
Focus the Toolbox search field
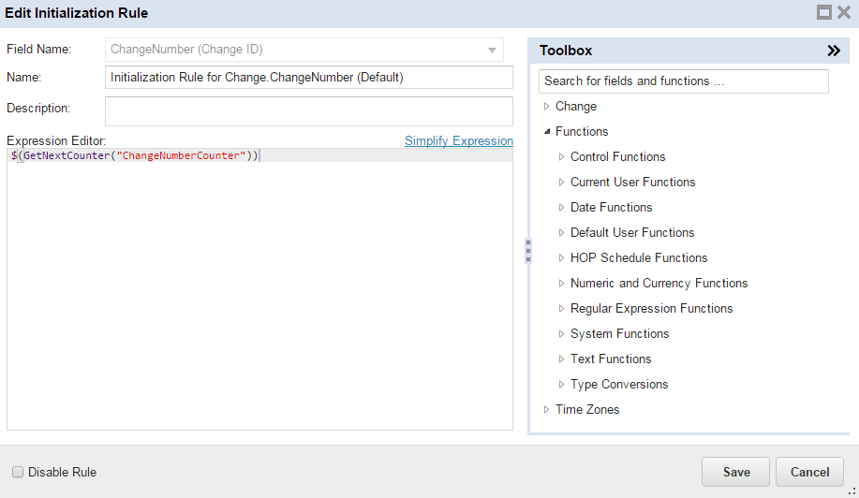click(683, 81)
